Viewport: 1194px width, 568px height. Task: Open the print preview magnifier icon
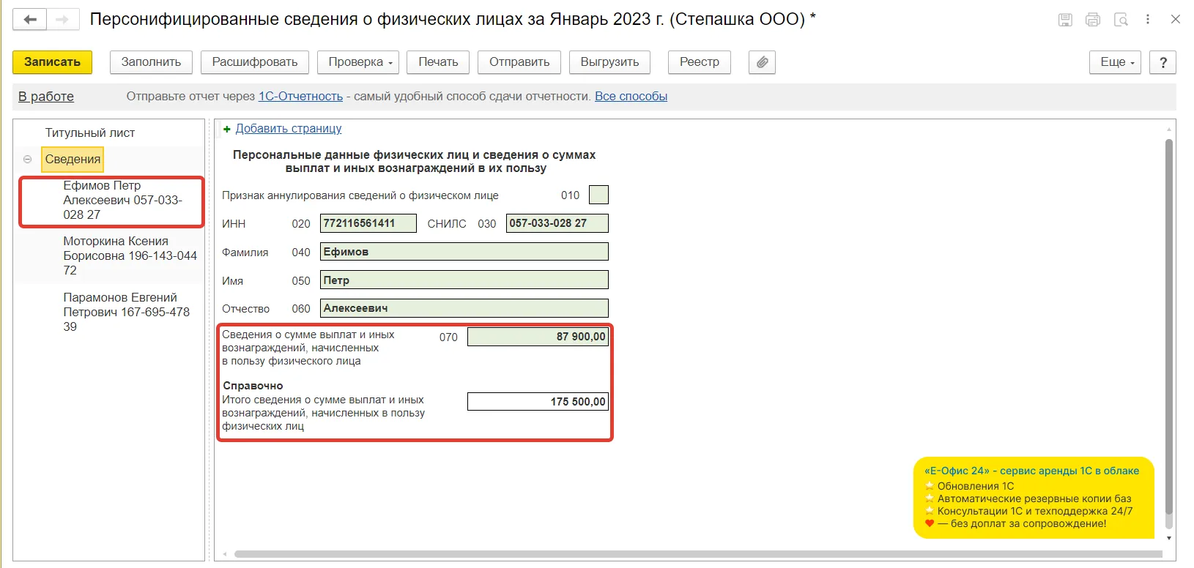pyautogui.click(x=1121, y=20)
